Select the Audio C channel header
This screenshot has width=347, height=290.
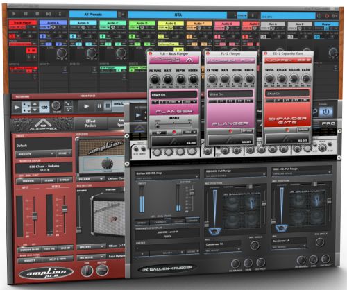(x=113, y=23)
